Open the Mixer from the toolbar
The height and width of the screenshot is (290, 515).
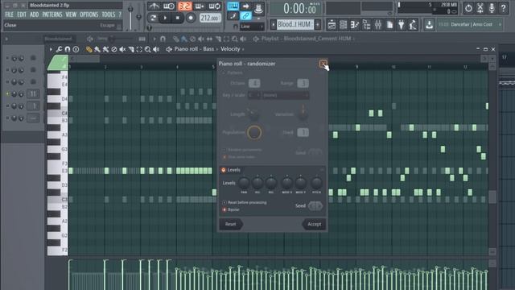pos(378,25)
